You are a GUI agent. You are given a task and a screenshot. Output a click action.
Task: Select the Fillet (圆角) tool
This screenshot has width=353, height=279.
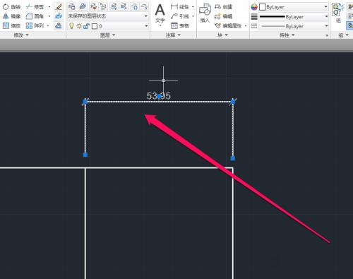click(35, 16)
